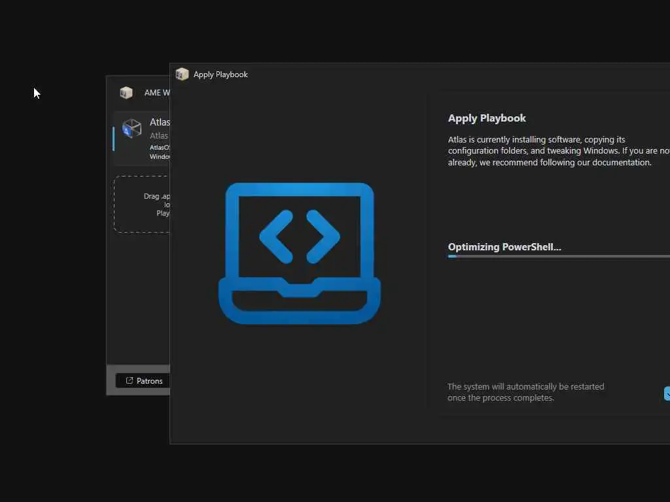Click the AME Wizard window box icon
The image size is (670, 502).
click(x=126, y=93)
